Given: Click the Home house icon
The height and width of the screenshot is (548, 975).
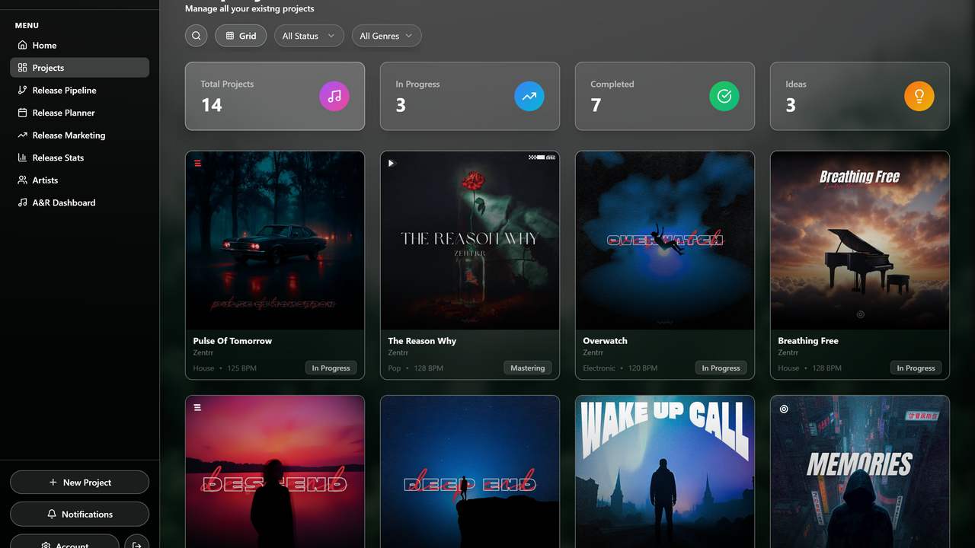Looking at the screenshot, I should (22, 45).
